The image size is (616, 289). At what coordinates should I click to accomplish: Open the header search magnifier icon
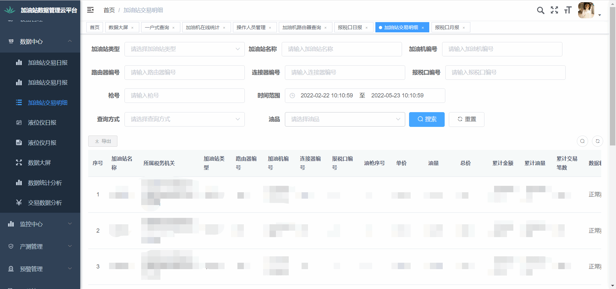click(x=540, y=10)
